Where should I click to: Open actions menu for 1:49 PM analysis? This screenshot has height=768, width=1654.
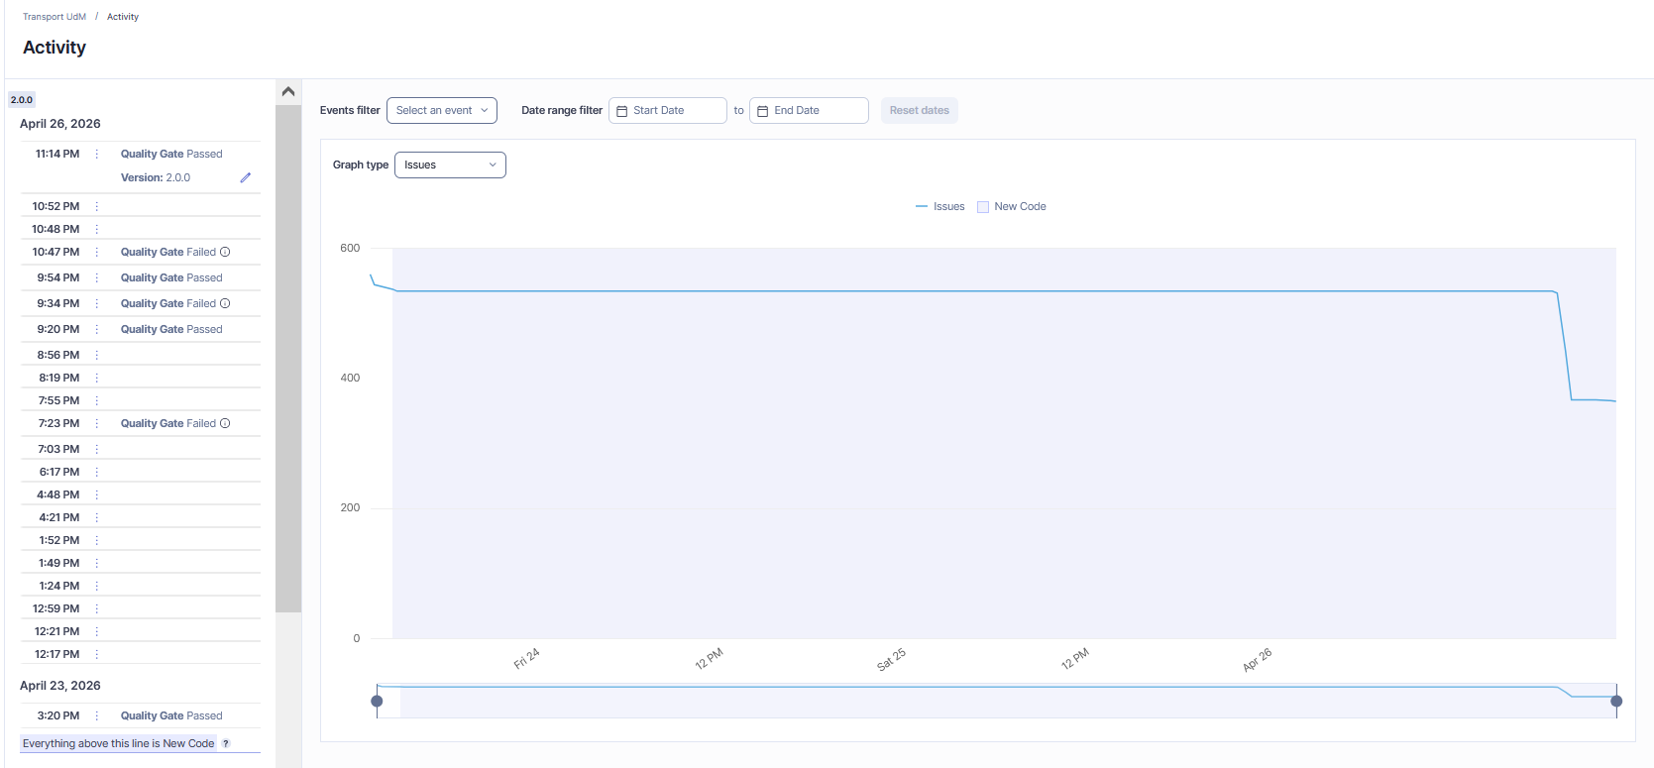96,563
